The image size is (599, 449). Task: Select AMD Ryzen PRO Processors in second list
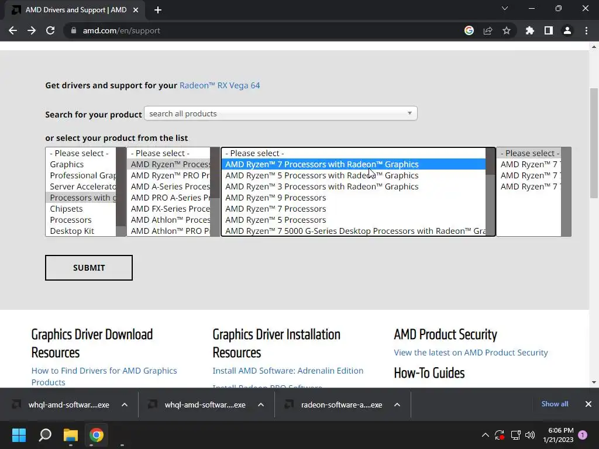[x=168, y=175]
